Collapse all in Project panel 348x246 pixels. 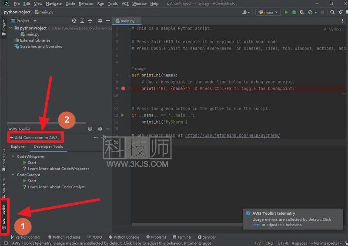[x=90, y=20]
